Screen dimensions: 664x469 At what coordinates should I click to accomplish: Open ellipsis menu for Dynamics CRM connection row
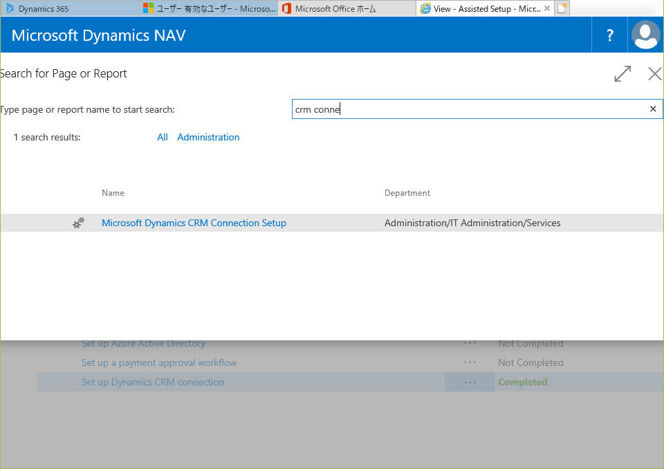470,382
